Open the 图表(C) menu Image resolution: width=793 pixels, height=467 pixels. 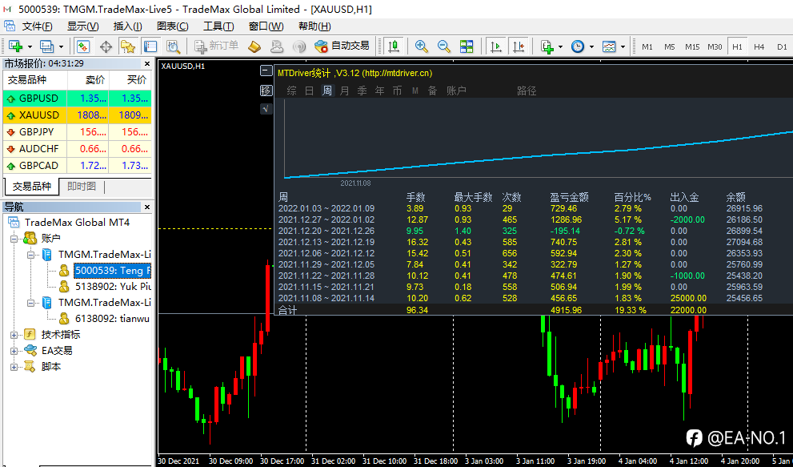point(173,26)
